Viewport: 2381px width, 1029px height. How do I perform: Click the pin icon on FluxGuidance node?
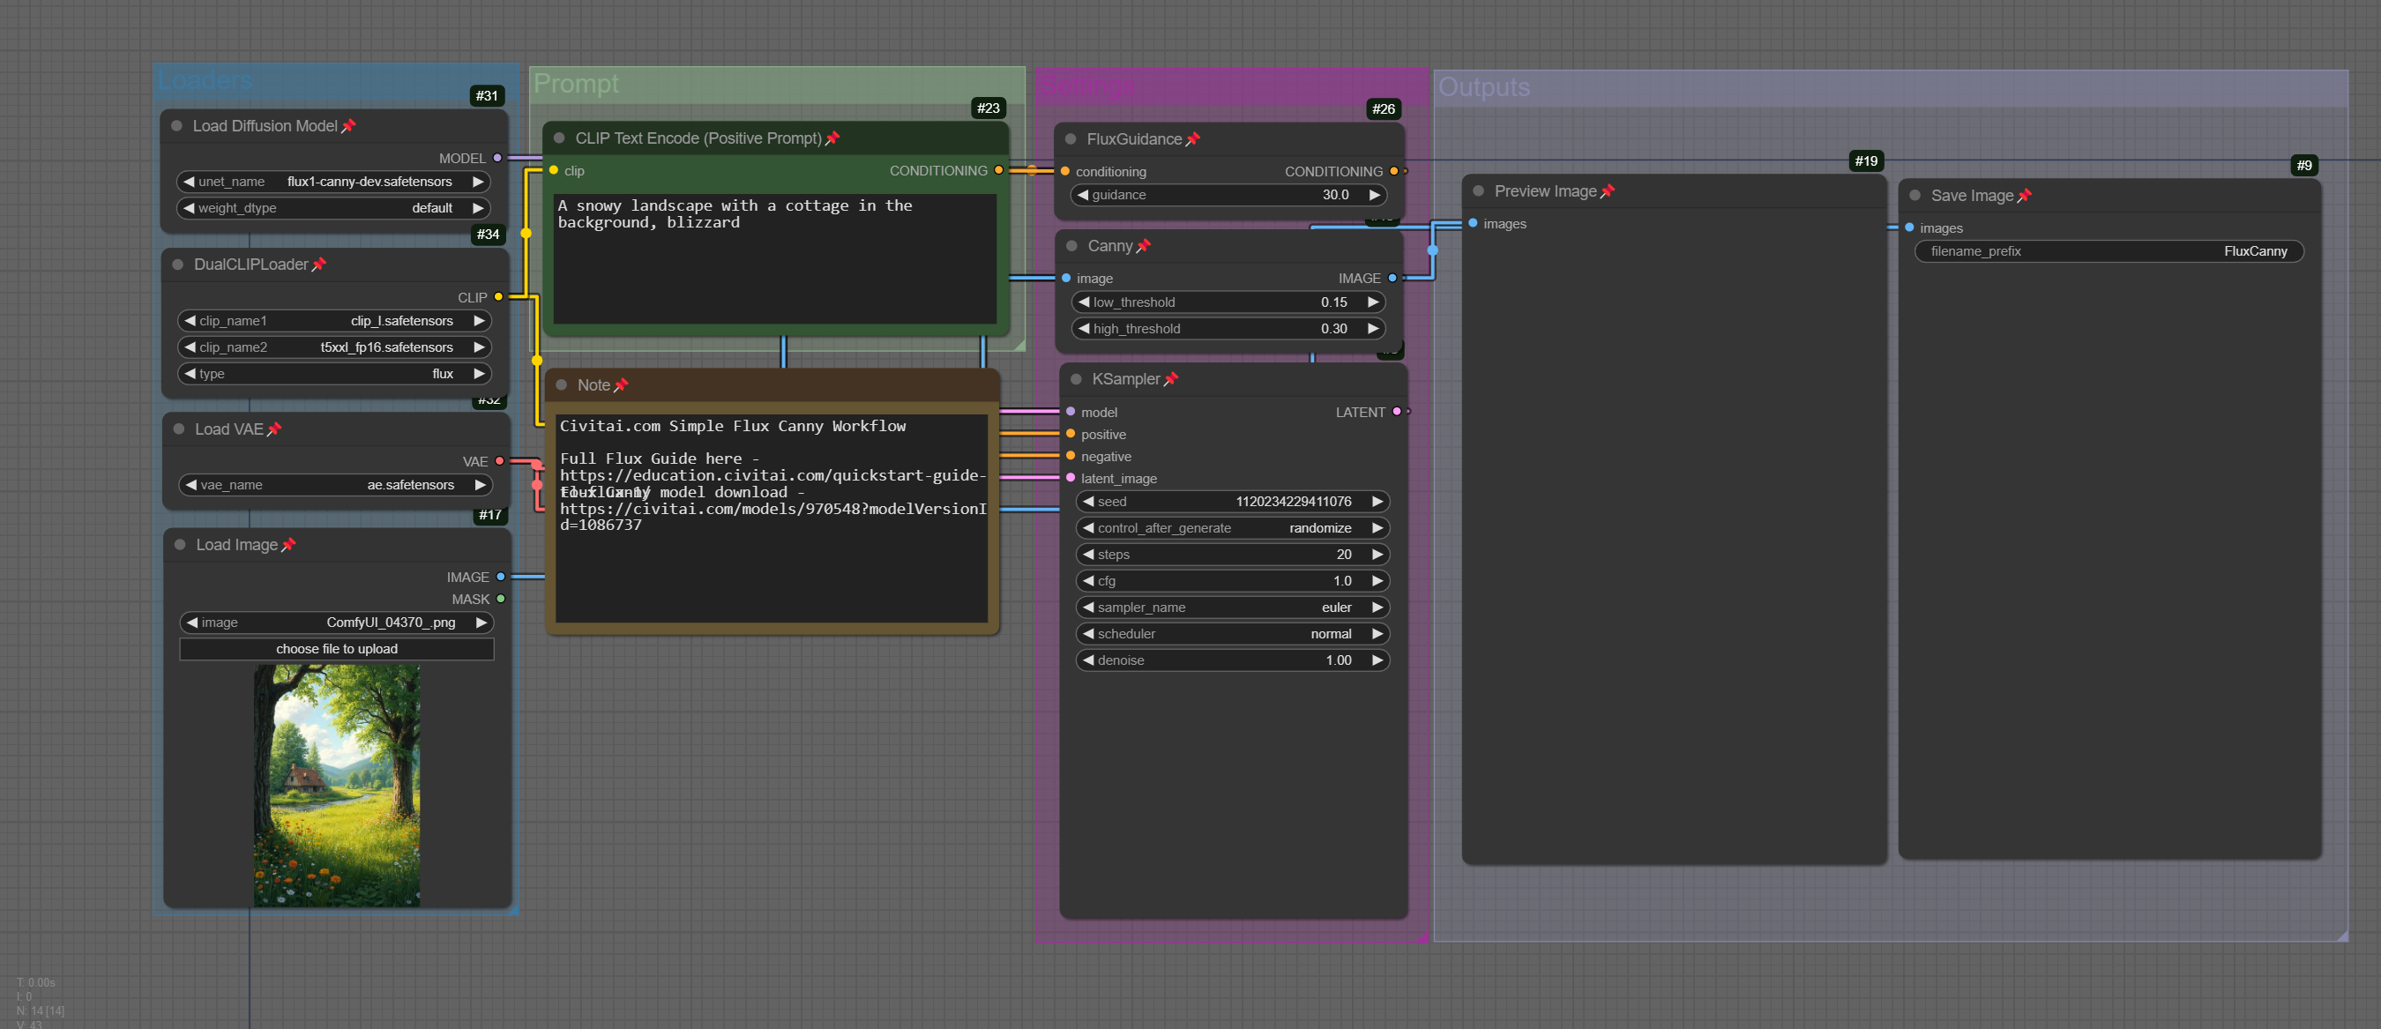click(x=1192, y=138)
